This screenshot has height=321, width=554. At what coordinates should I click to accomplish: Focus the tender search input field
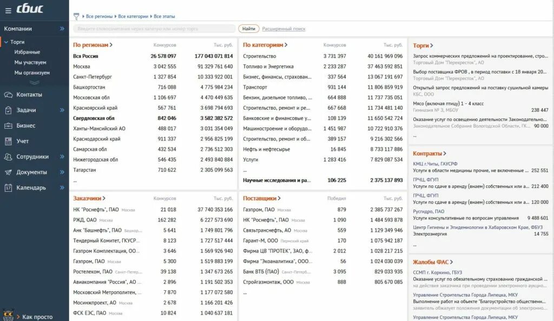[154, 29]
